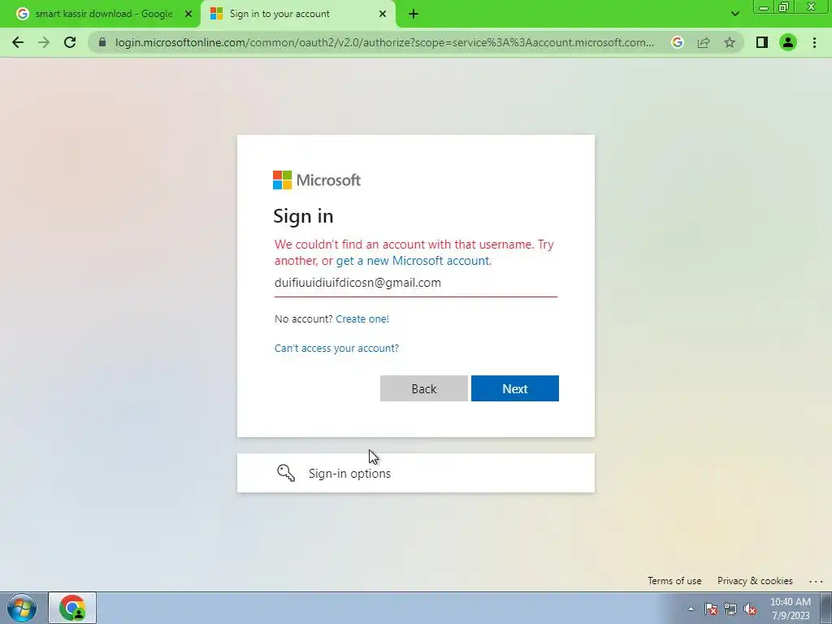Click the Action Center flag tray icon
This screenshot has width=832, height=624.
click(x=711, y=609)
